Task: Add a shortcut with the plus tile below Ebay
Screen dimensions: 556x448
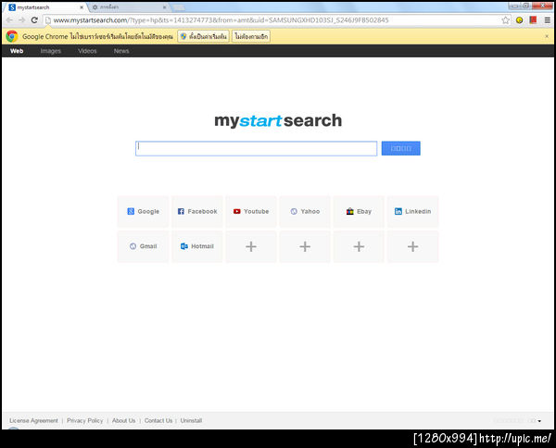Action: (x=359, y=246)
